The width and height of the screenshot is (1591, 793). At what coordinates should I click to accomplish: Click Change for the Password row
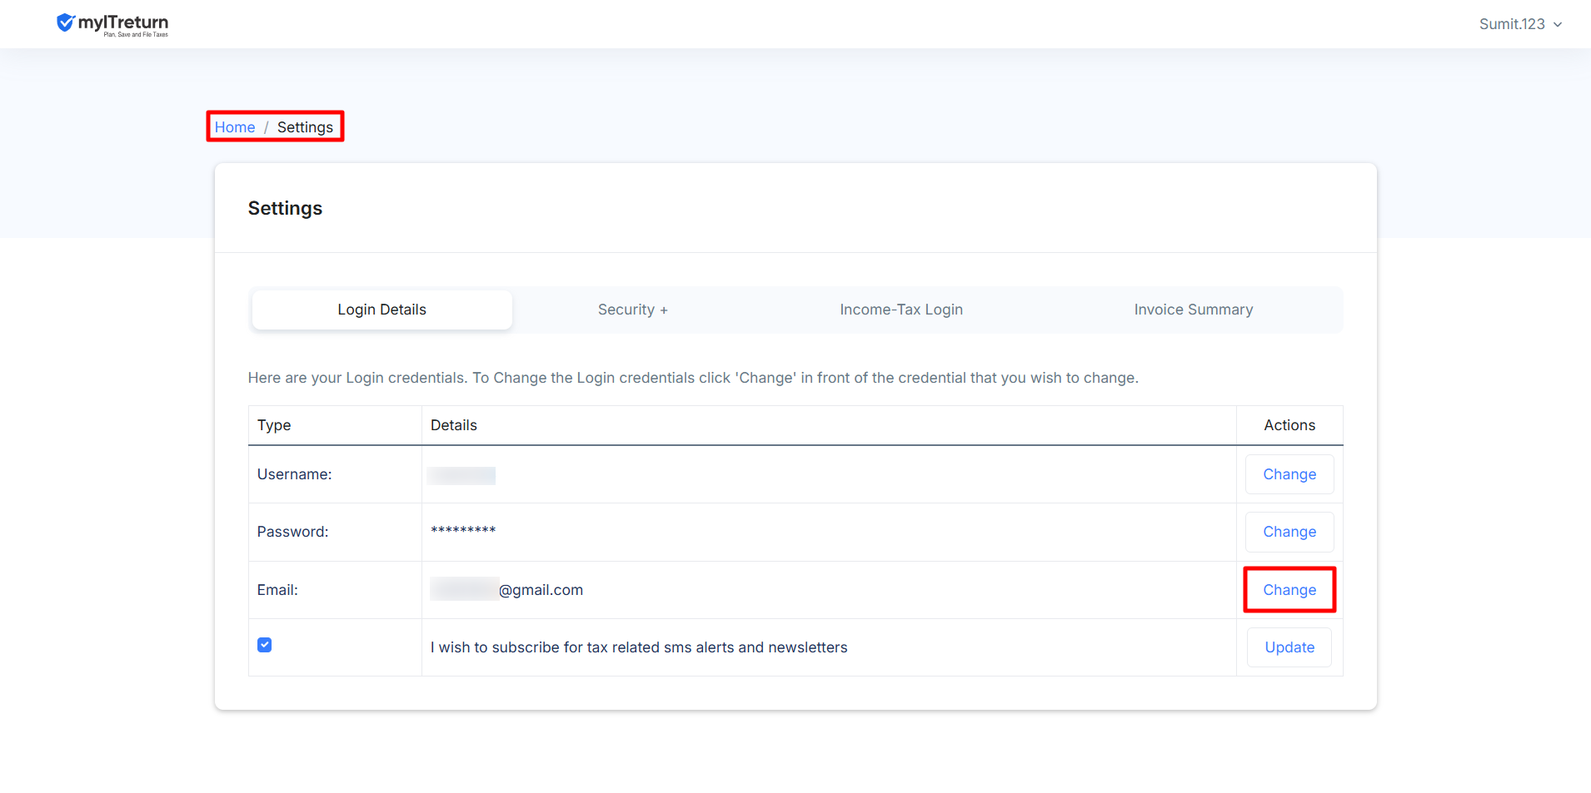[1289, 532]
